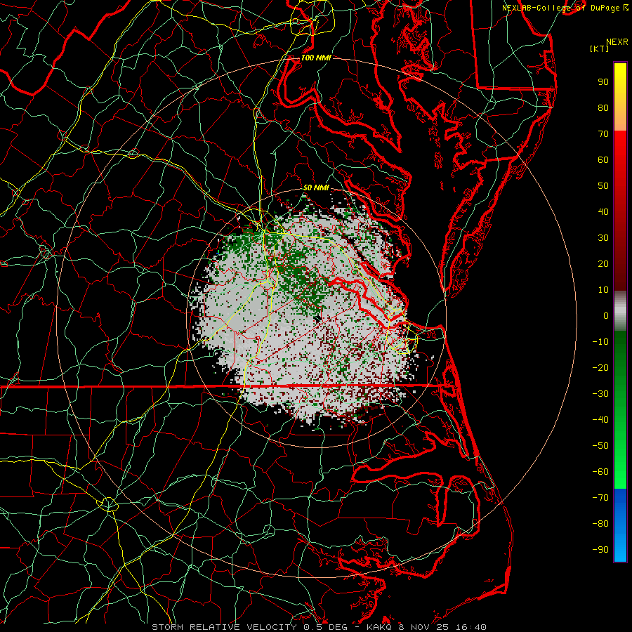Click the gray zero-velocity segment of color bar
This screenshot has width=632, height=632.
620,312
